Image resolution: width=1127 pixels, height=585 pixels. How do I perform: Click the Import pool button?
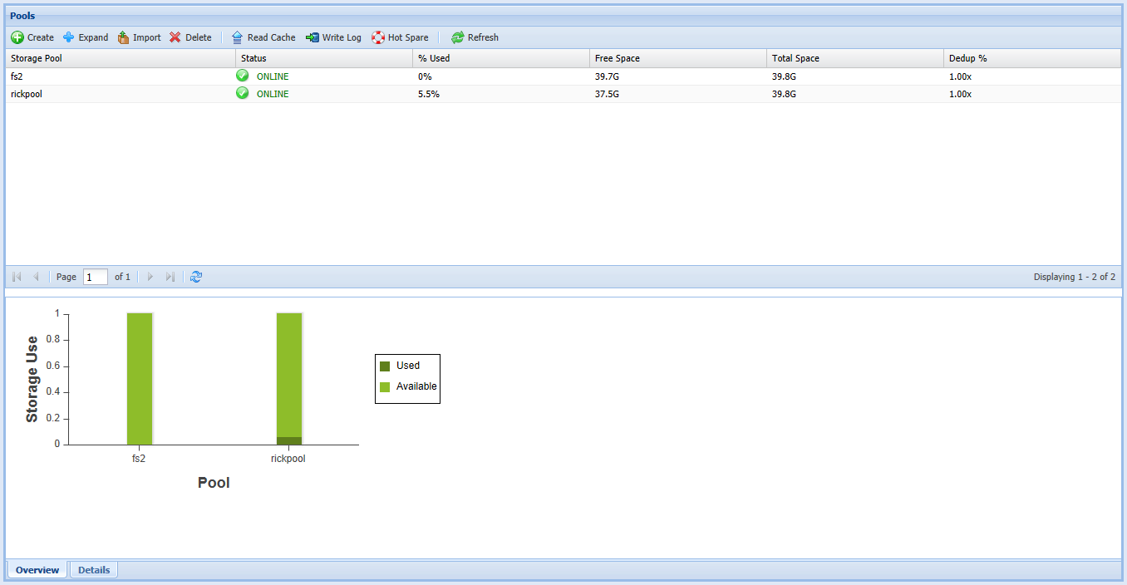[139, 37]
